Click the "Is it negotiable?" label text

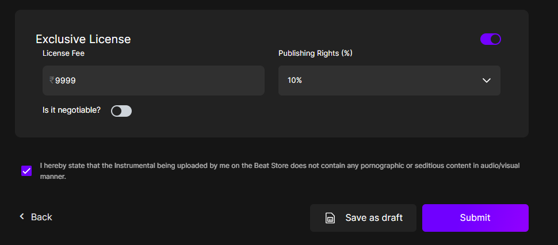72,110
